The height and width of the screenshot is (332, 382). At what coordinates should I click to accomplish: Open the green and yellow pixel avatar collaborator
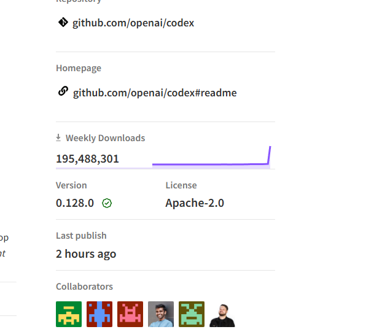point(69,314)
